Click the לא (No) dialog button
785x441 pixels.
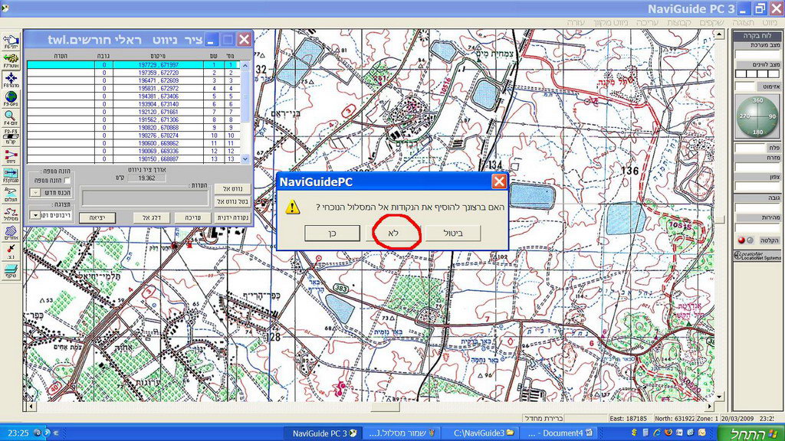393,233
